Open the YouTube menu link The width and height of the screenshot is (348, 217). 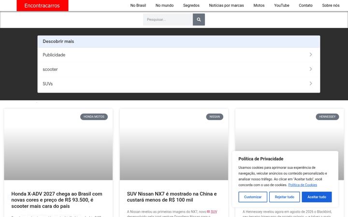pyautogui.click(x=281, y=5)
